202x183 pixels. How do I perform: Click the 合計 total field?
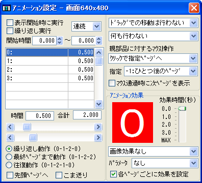pyautogui.click(x=87, y=115)
